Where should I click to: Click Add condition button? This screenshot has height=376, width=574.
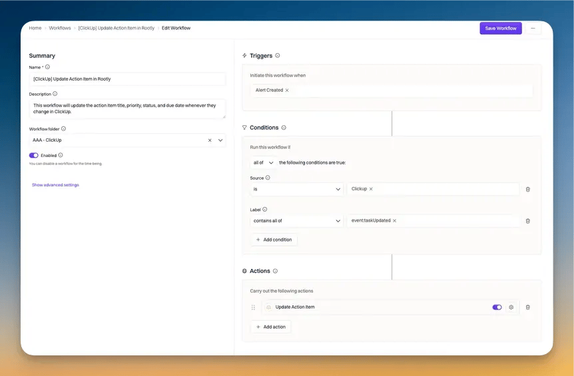click(274, 240)
